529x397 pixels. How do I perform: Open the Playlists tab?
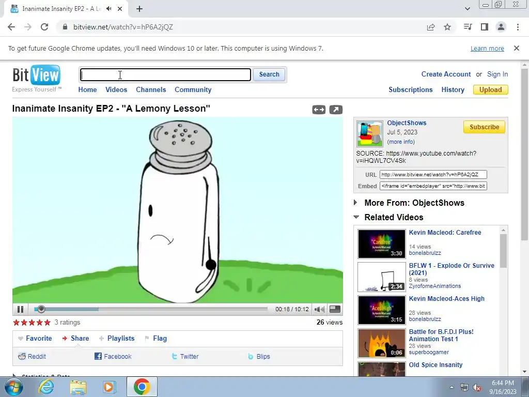coord(117,338)
